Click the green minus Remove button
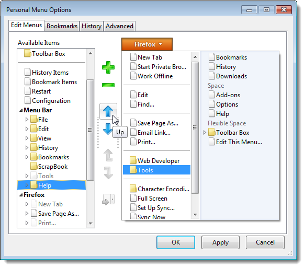Viewport: 305px width, 268px height. pyautogui.click(x=108, y=85)
